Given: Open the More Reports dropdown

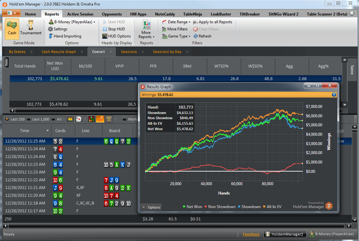Looking at the screenshot, I should 147,29.
